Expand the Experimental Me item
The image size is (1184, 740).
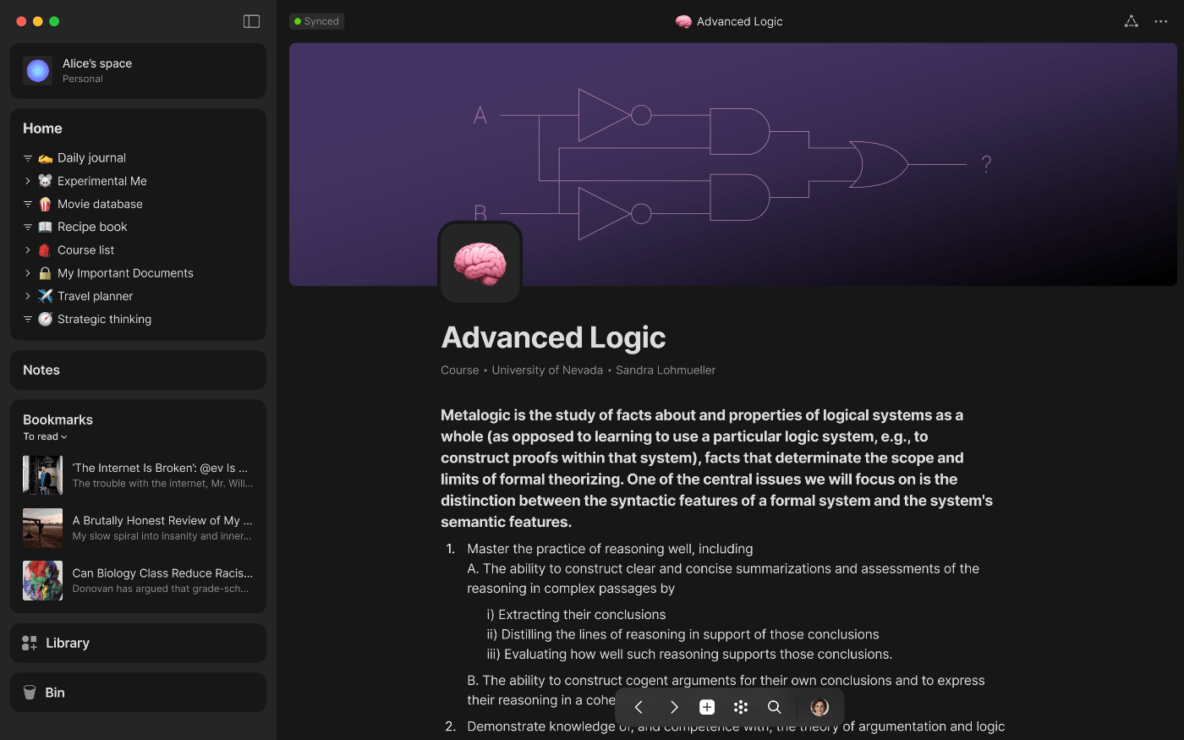click(28, 181)
